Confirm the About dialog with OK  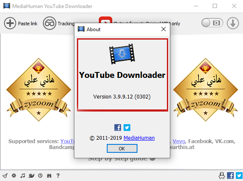[122, 149]
